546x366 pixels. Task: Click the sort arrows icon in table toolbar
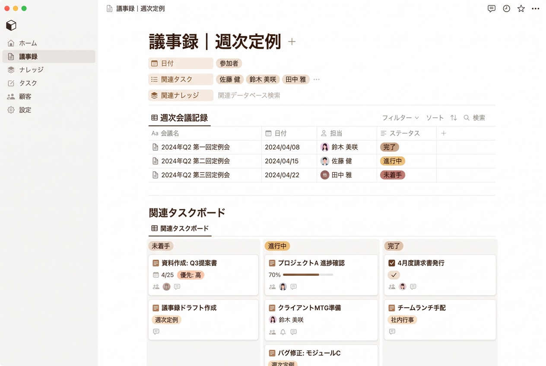click(454, 117)
